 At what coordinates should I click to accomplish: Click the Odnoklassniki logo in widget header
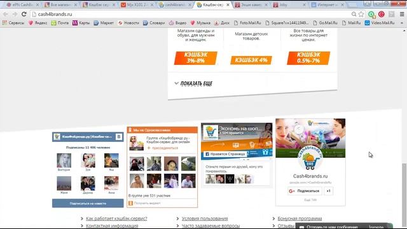130,130
